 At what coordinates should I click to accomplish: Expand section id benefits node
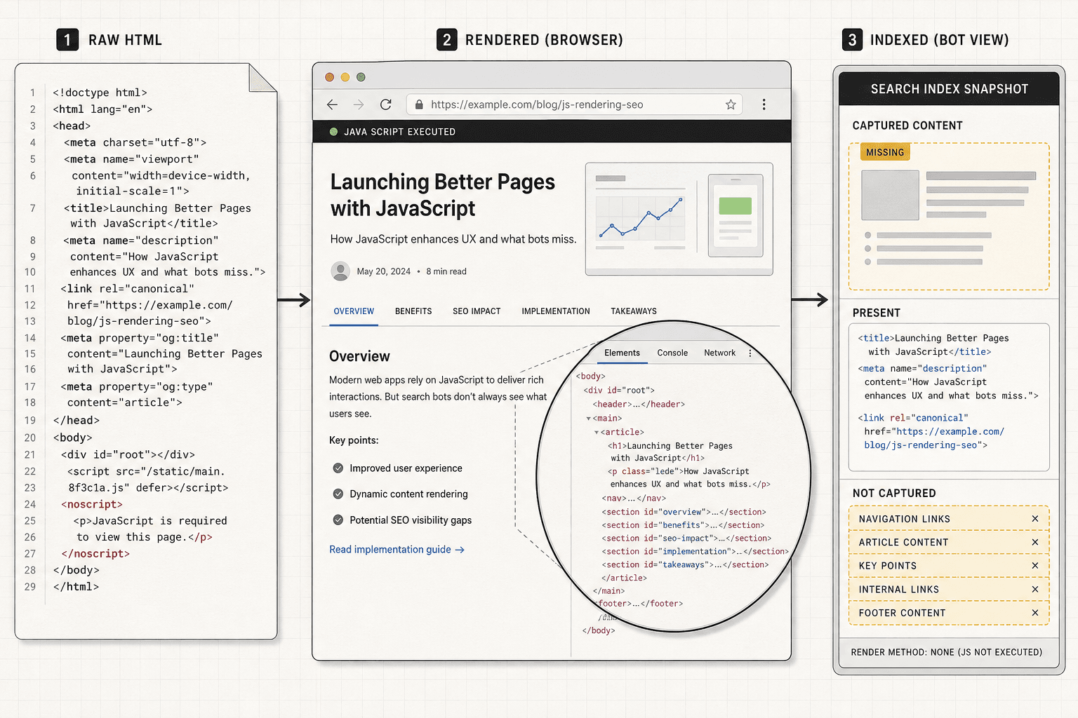pos(683,525)
